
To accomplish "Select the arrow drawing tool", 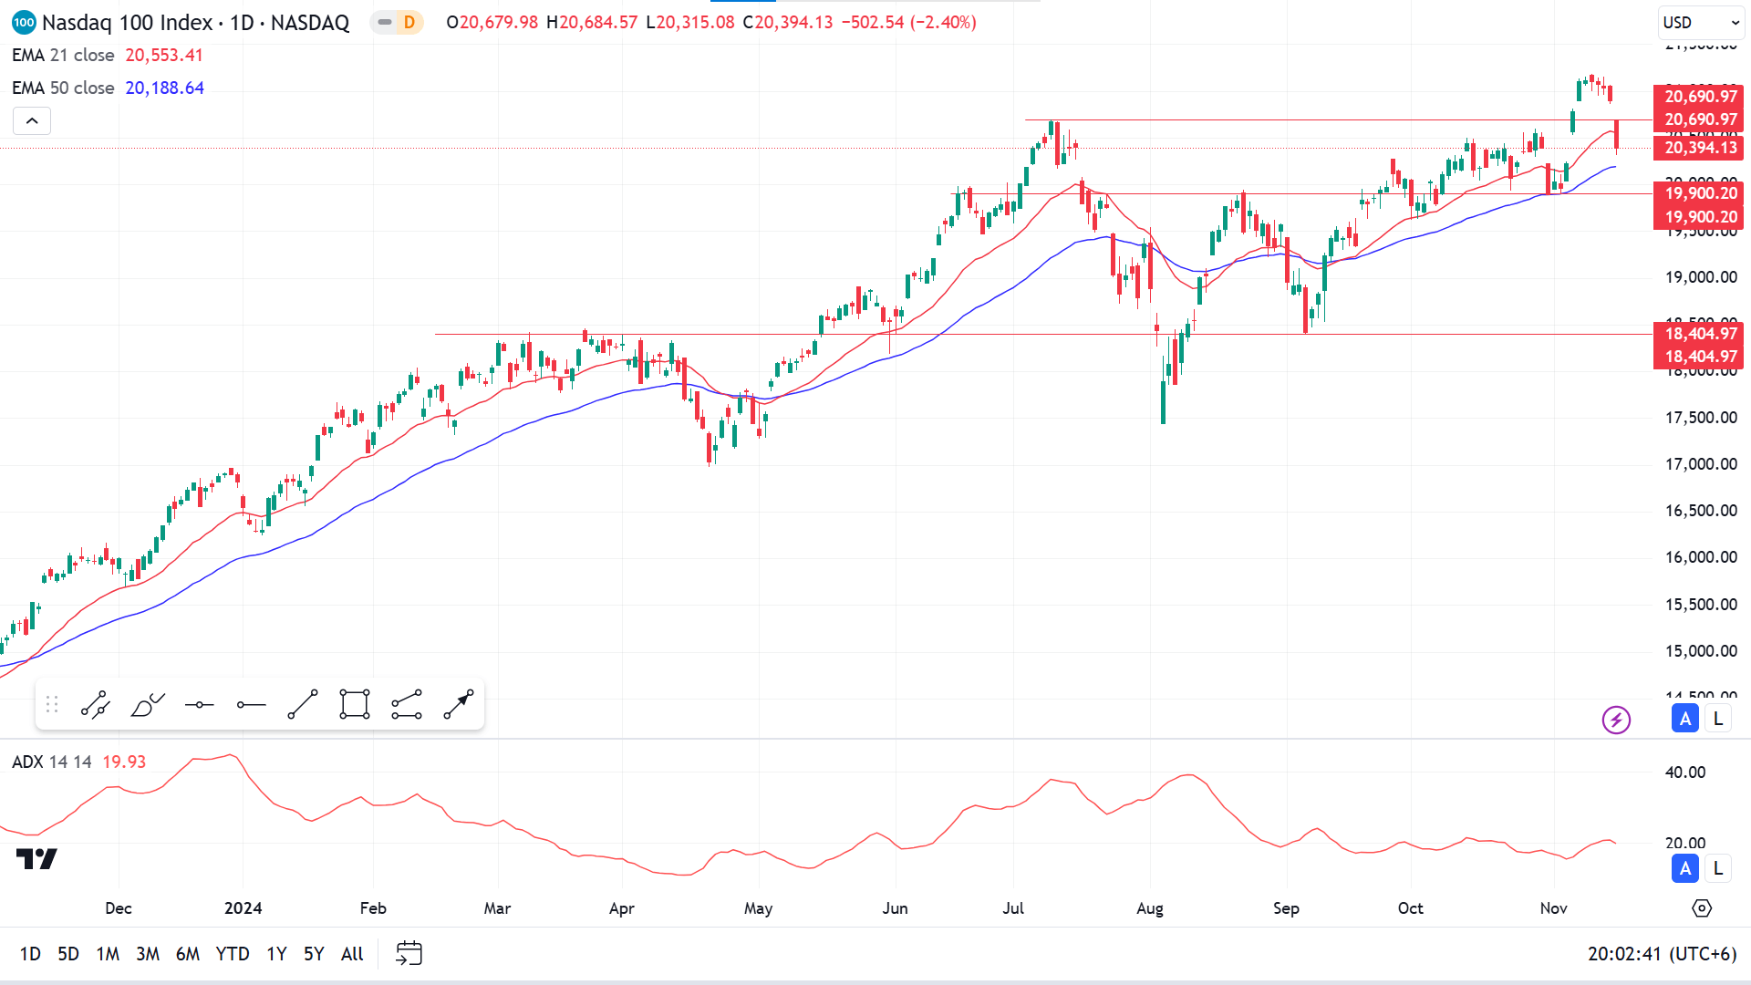I will 459,705.
